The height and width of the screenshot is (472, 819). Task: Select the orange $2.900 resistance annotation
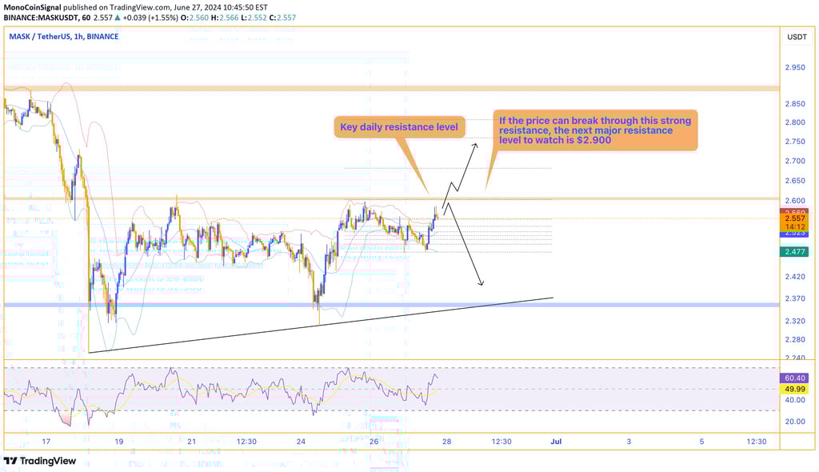click(x=595, y=131)
